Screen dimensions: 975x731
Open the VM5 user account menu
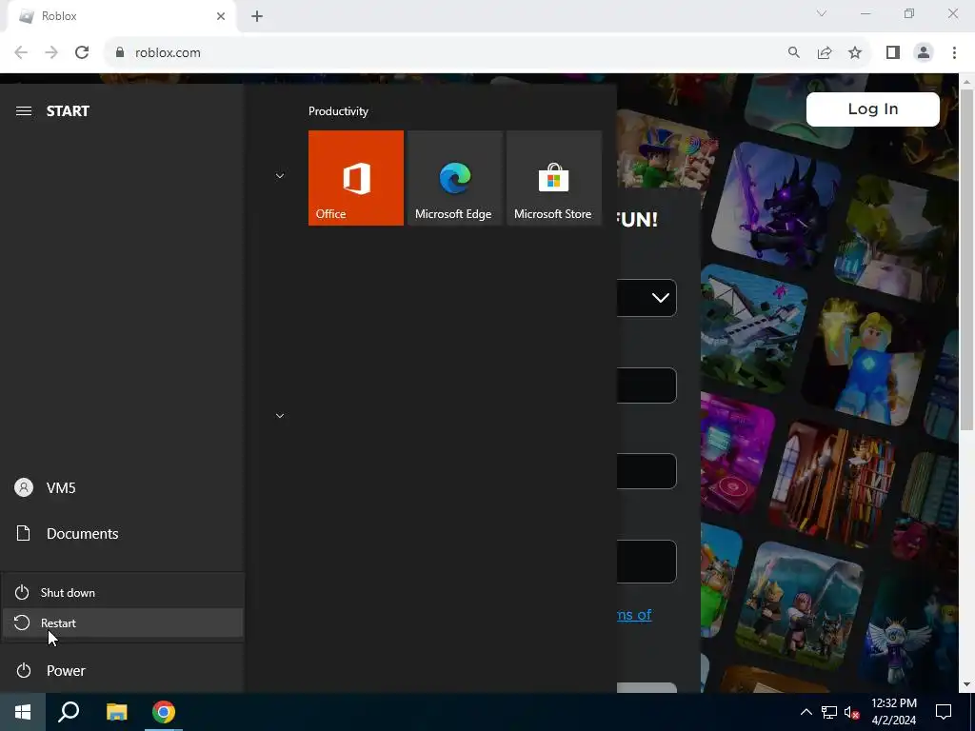[123, 488]
